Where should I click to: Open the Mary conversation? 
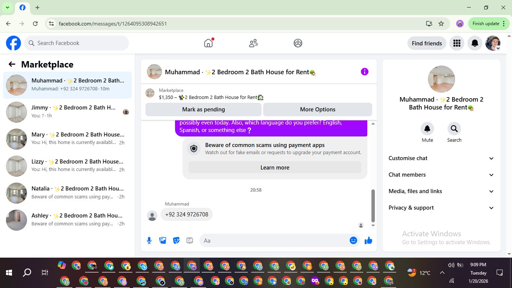[67, 139]
